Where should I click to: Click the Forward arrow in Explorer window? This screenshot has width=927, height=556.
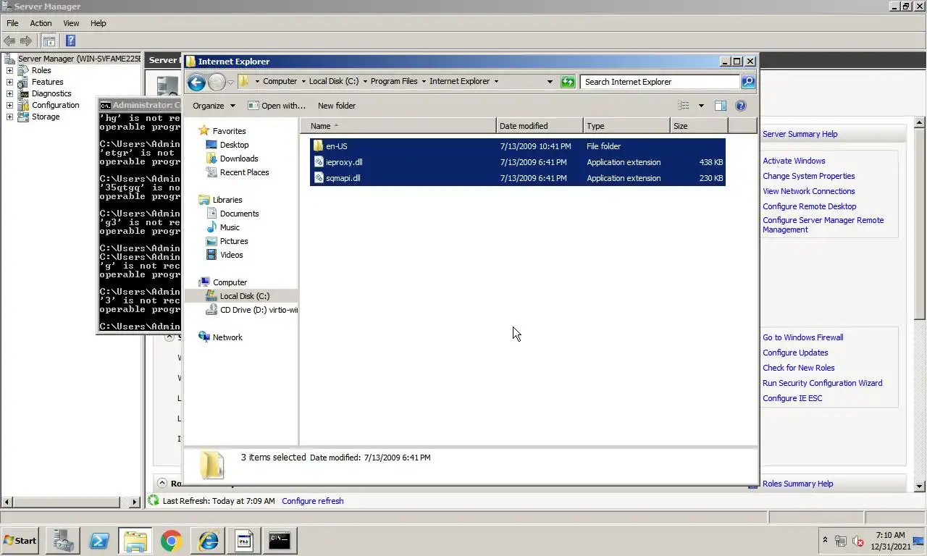tap(217, 82)
